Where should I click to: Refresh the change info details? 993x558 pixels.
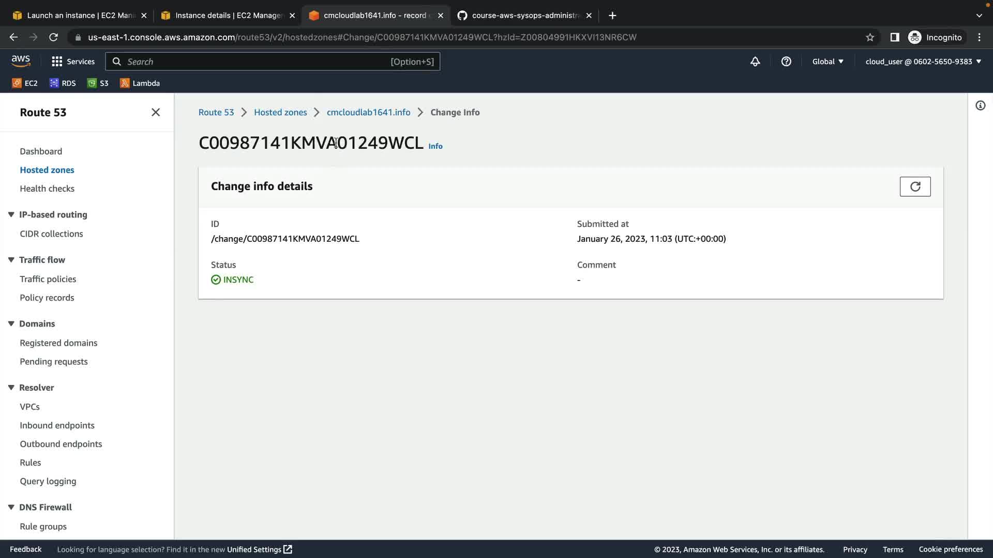coord(915,187)
